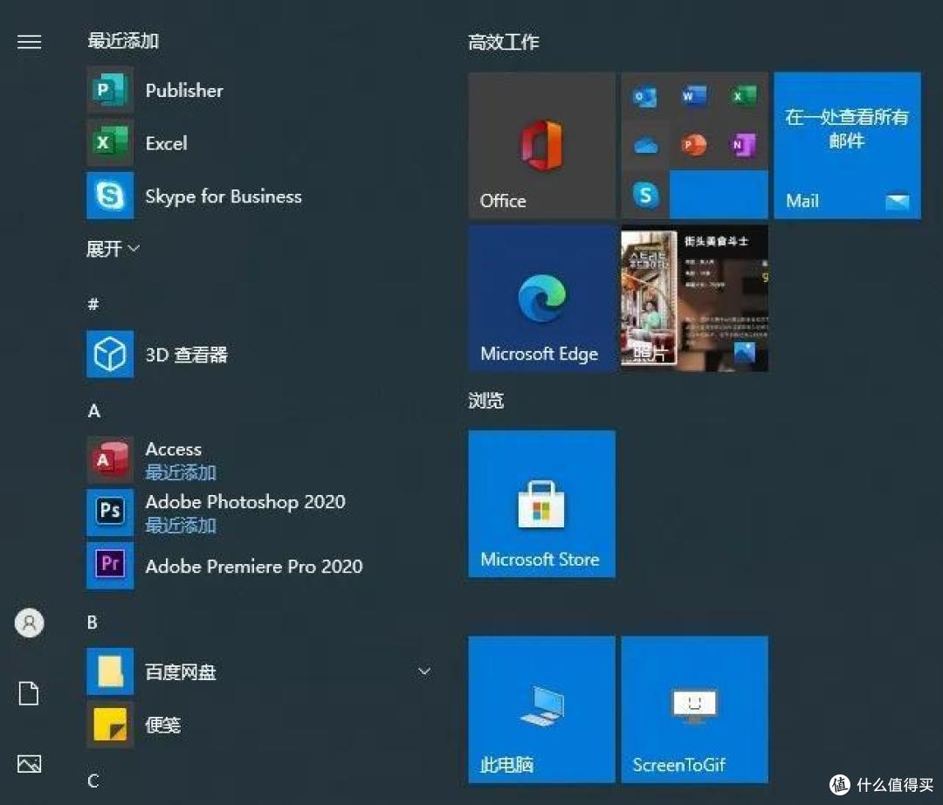Click the A section letter header
Viewport: 943px width, 805px height.
point(93,411)
